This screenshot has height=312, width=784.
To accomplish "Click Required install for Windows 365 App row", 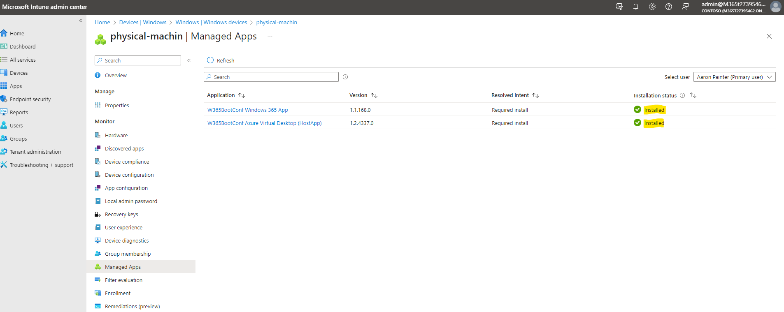I will [x=510, y=110].
